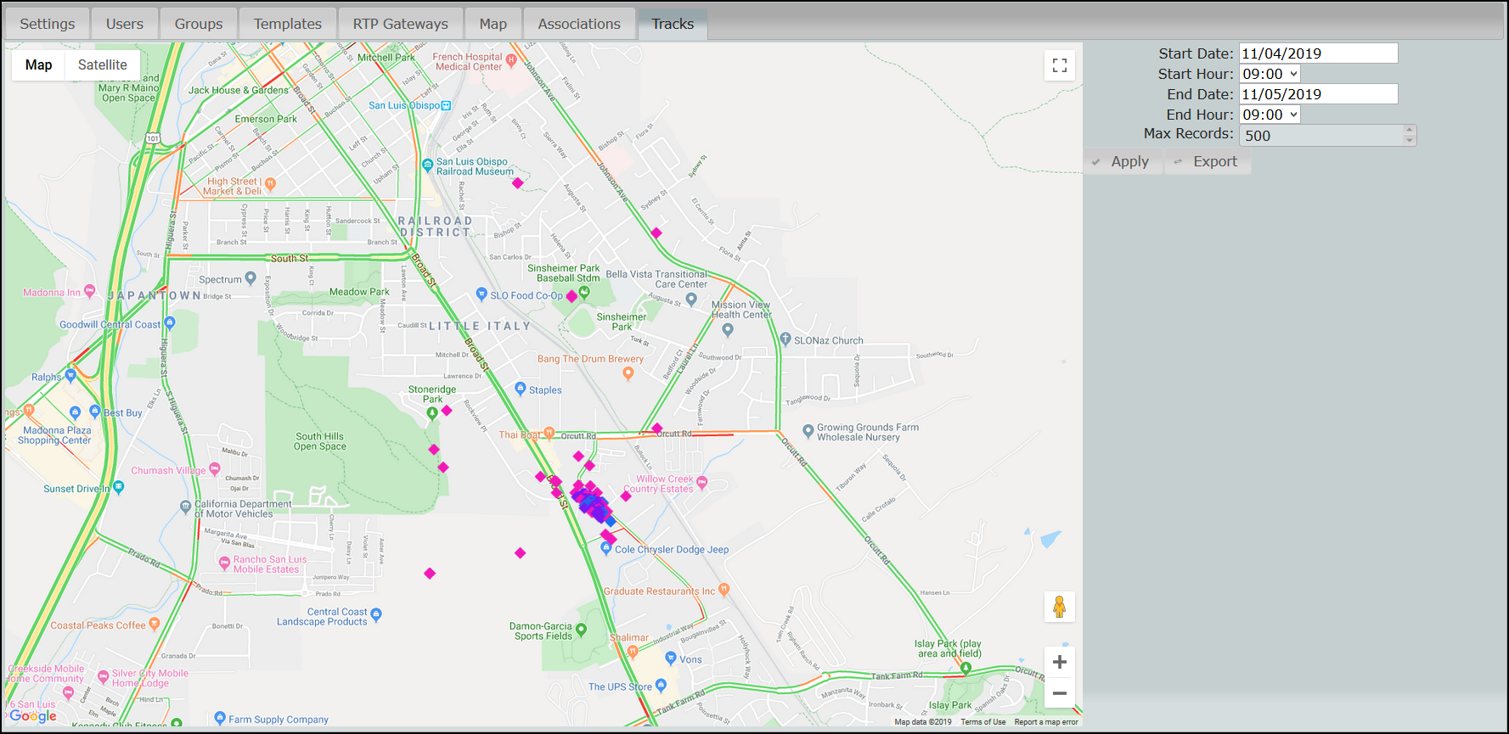The width and height of the screenshot is (1509, 734).
Task: Click the Cole Chrysler Dodge Jeep pin
Action: [606, 548]
